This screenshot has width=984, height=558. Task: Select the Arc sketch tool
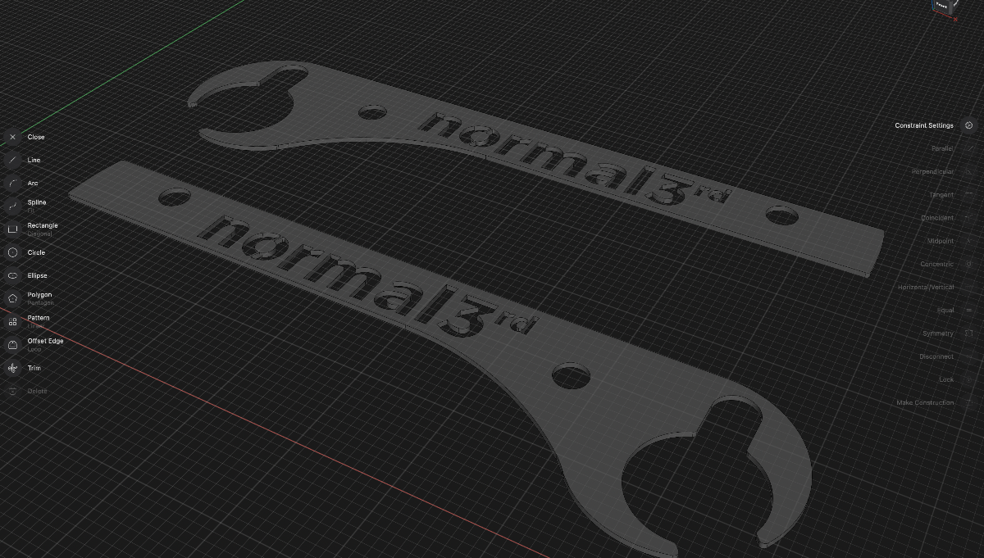click(13, 184)
